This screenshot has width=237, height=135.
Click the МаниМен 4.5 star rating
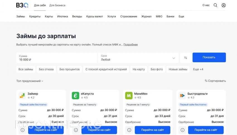pyautogui.click(x=138, y=98)
